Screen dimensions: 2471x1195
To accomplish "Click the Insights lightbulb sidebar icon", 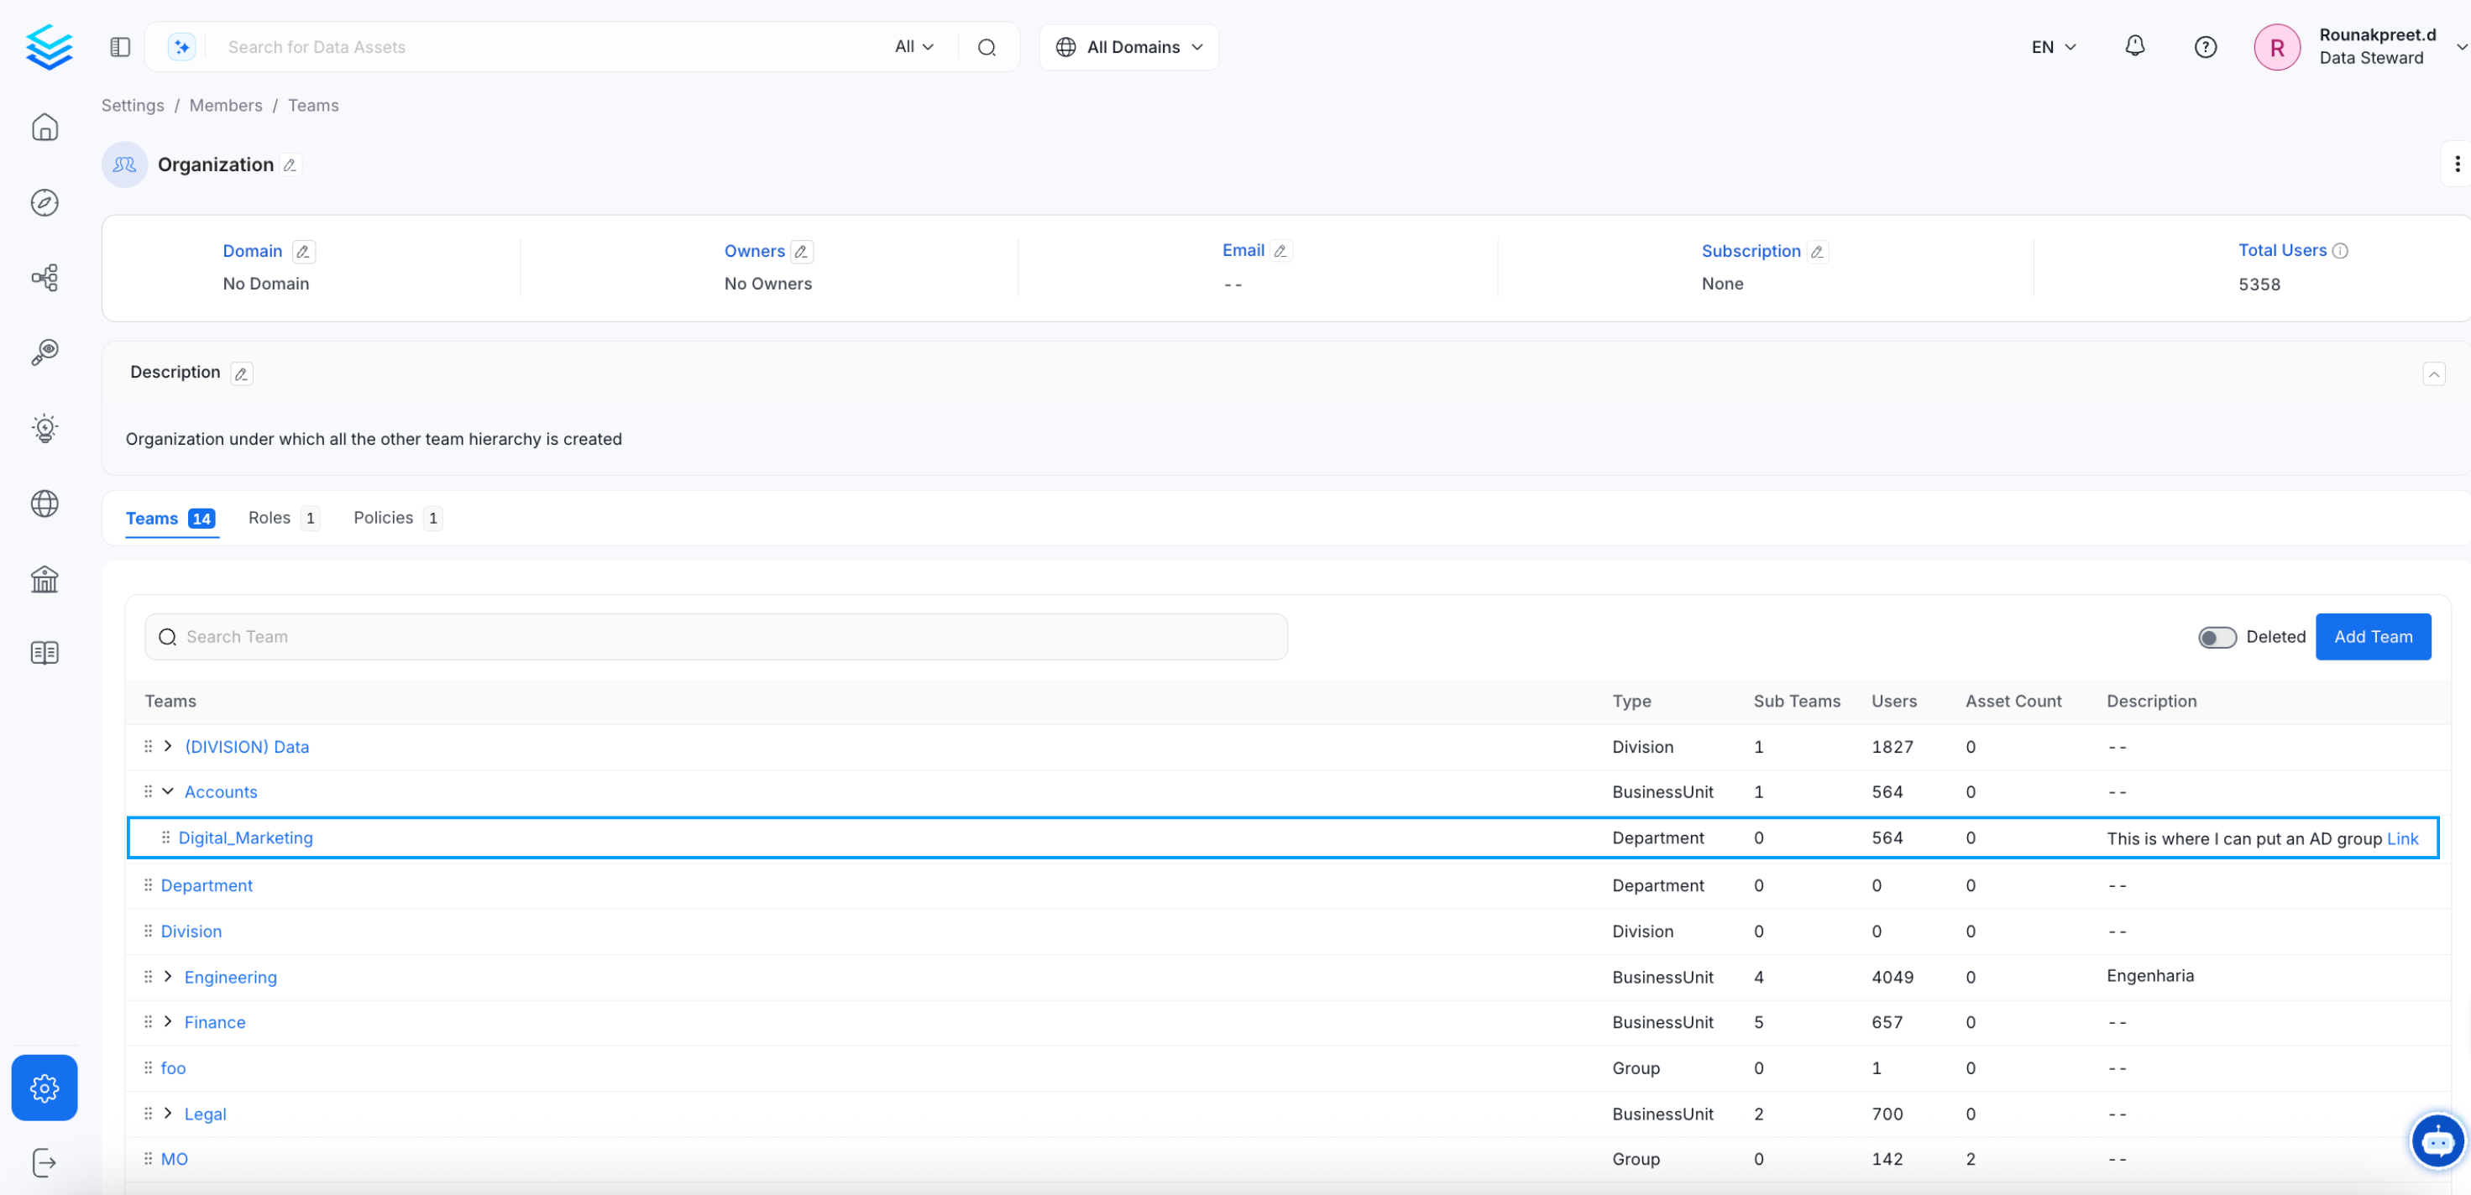I will [44, 428].
